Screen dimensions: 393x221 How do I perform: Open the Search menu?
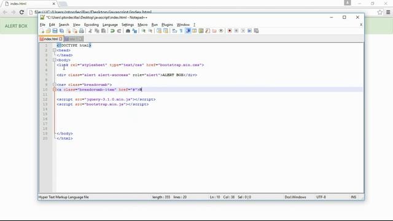[x=64, y=25]
